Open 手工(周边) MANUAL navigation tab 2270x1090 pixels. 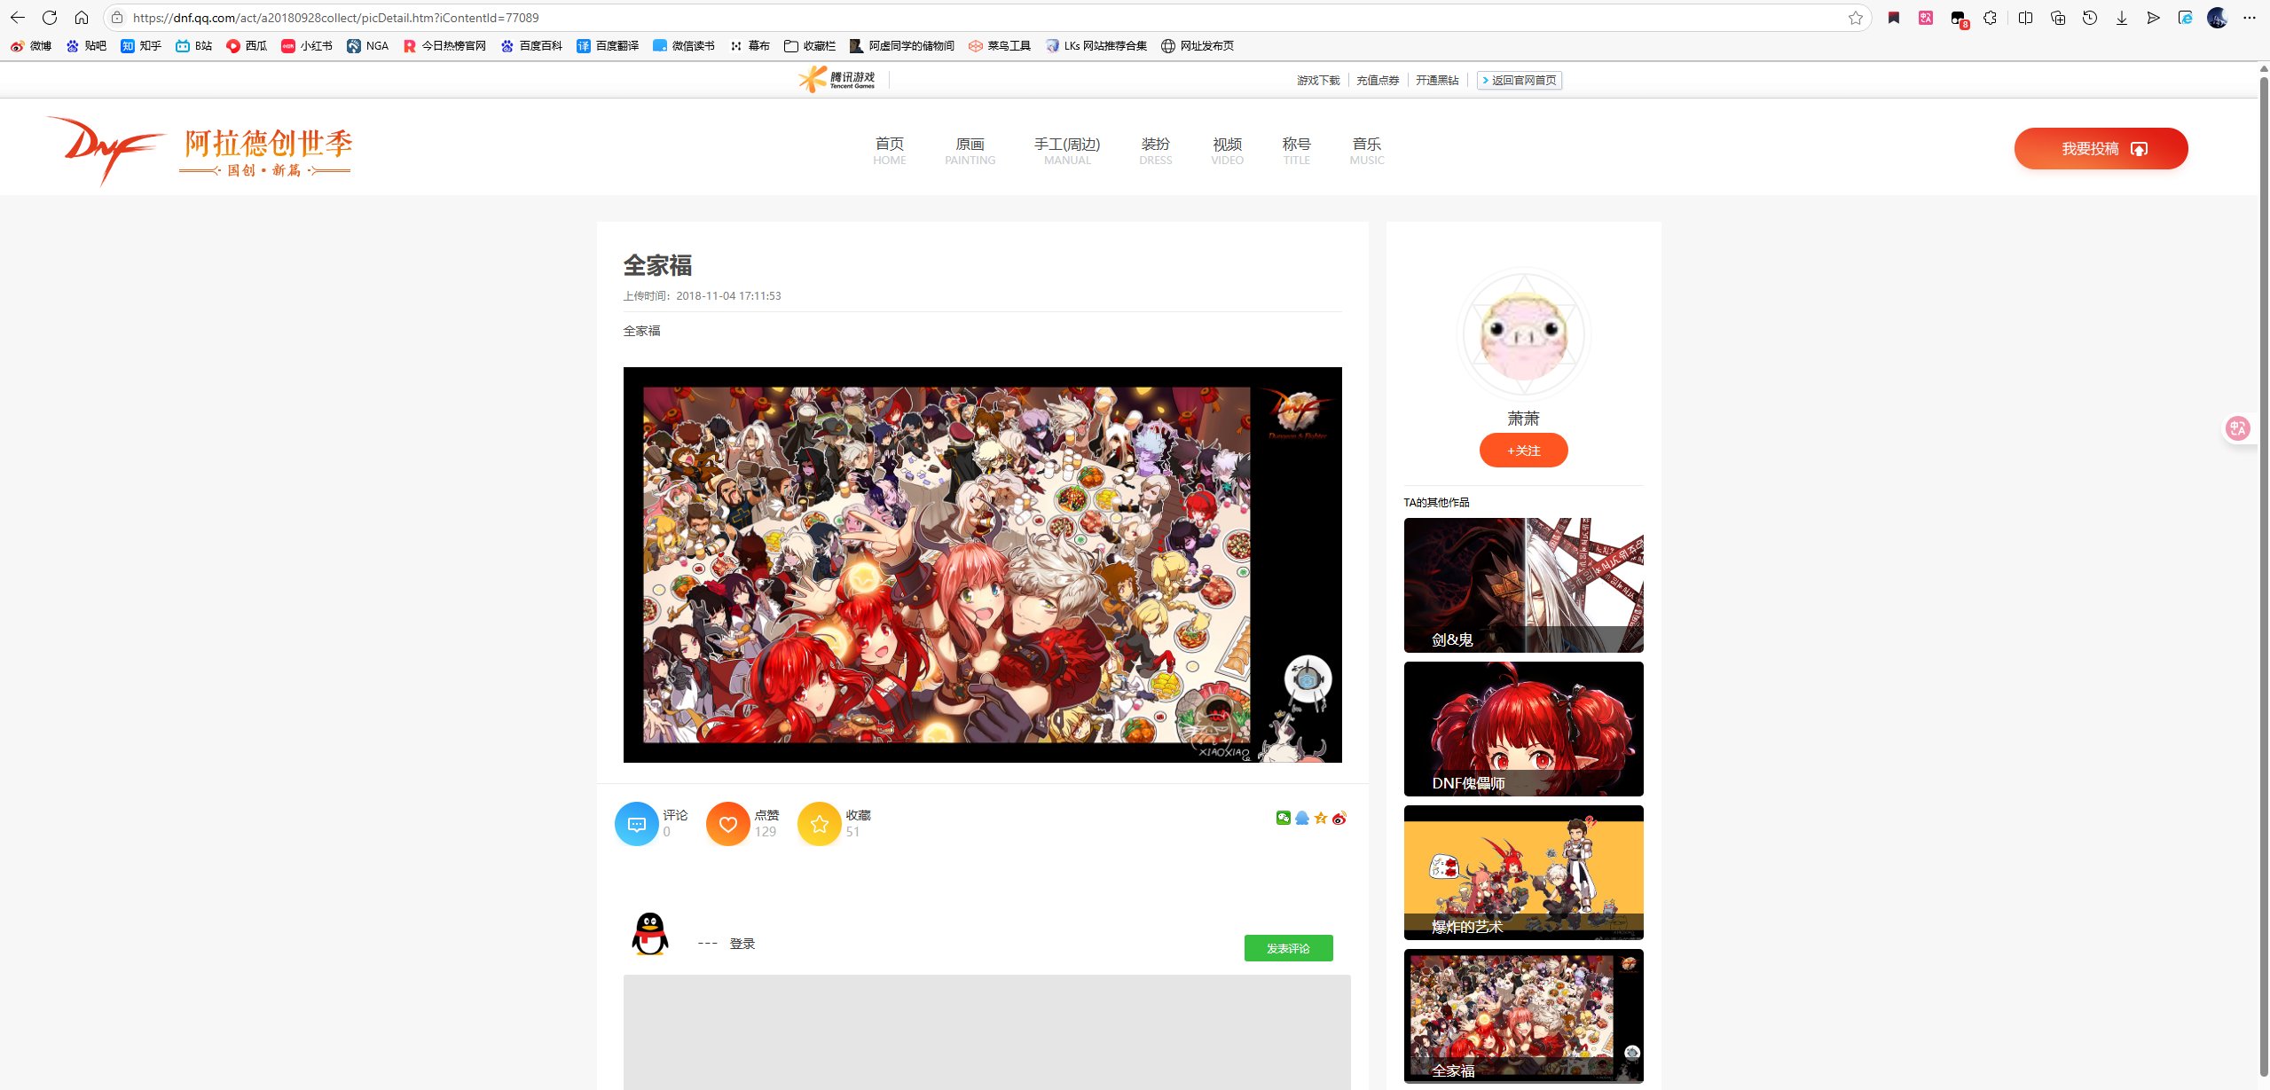pos(1067,151)
